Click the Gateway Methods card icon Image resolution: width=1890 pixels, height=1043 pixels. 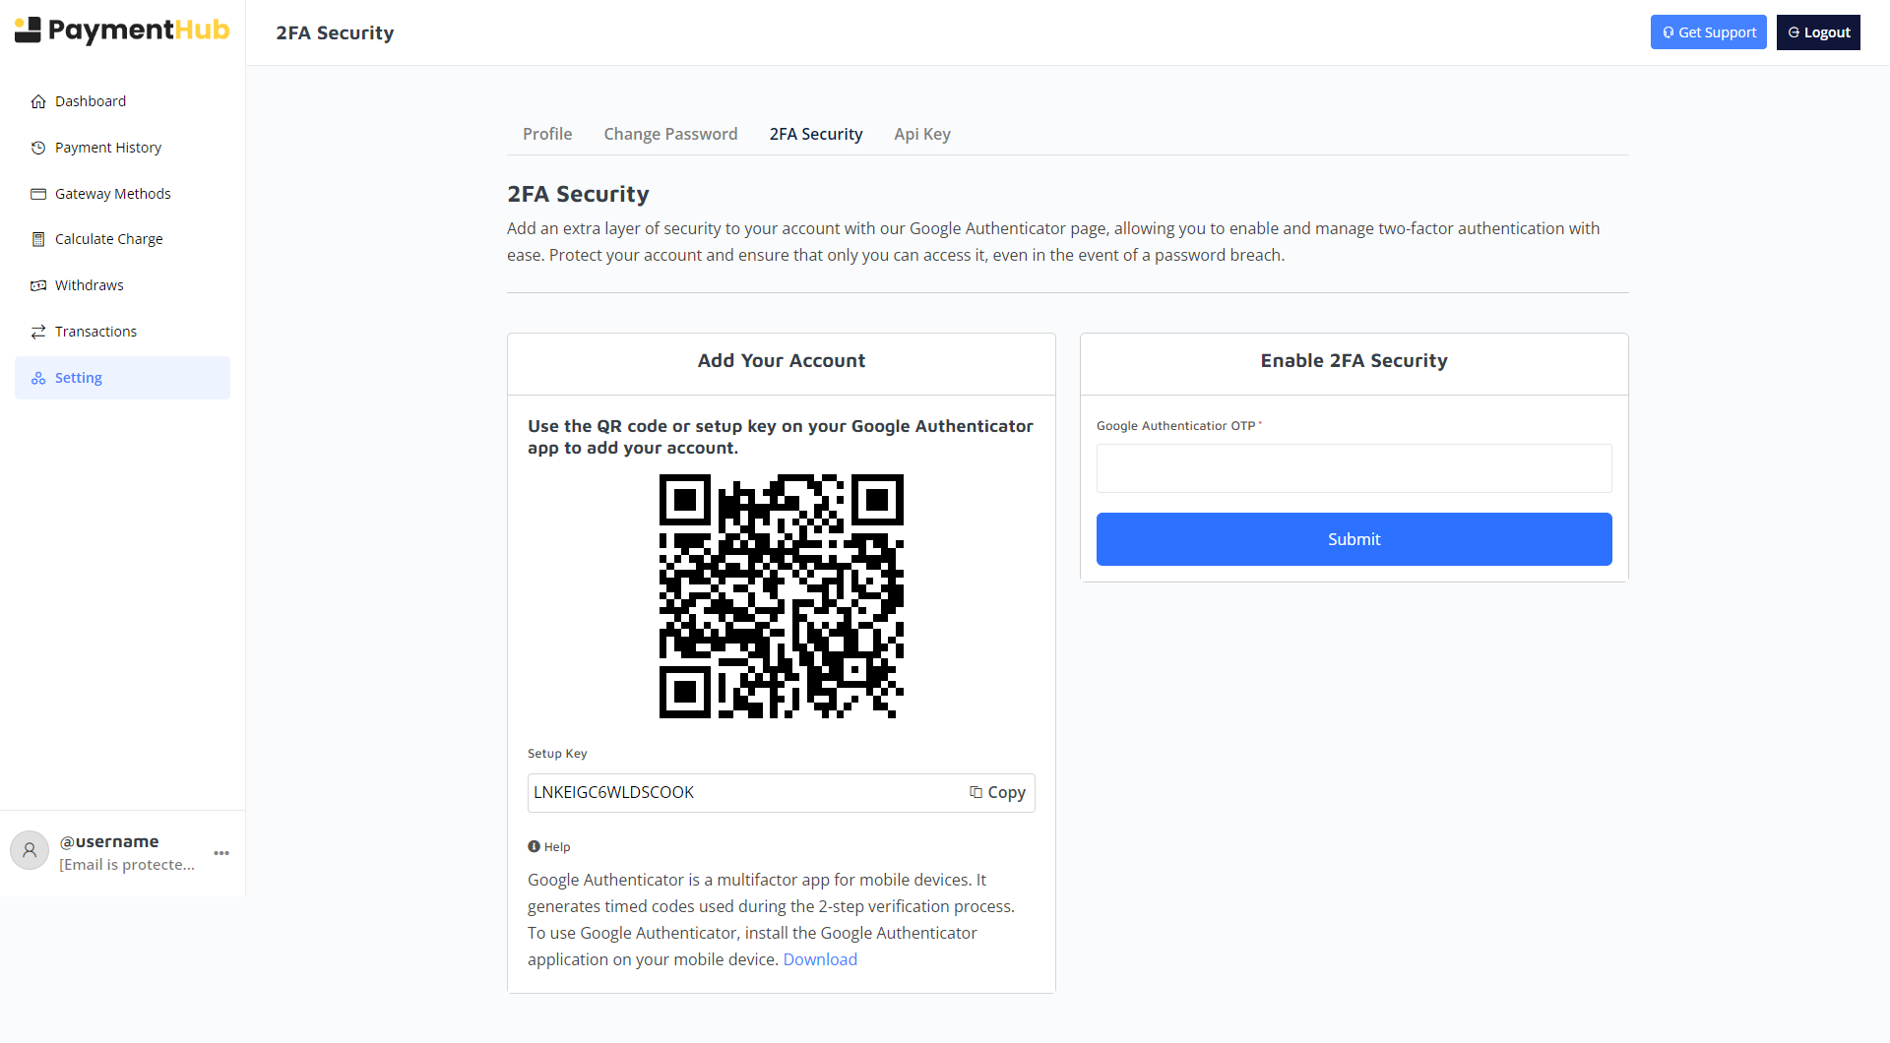pos(38,194)
